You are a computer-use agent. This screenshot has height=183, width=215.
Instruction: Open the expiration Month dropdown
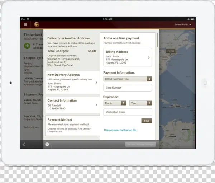pos(115,103)
